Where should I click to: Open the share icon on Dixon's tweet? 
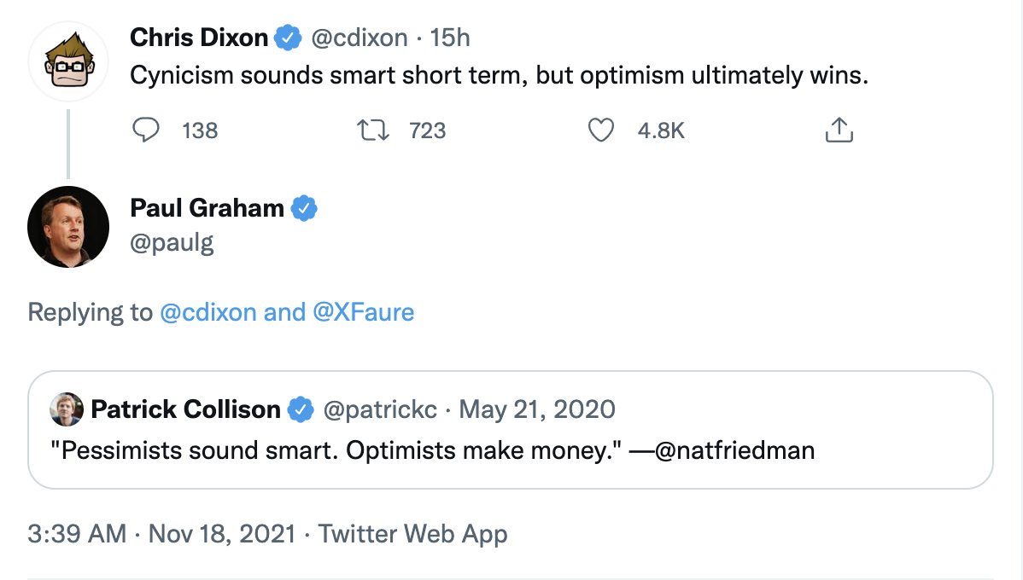click(838, 130)
